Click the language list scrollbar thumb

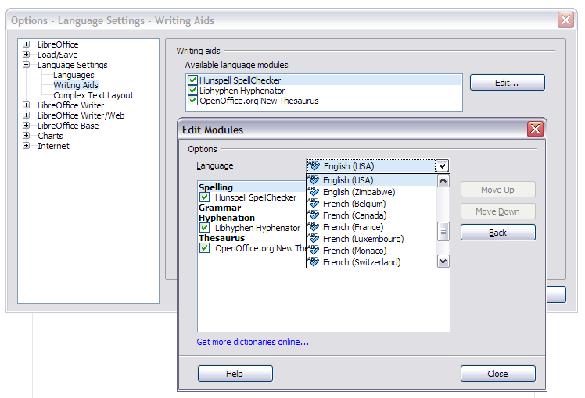pyautogui.click(x=443, y=230)
